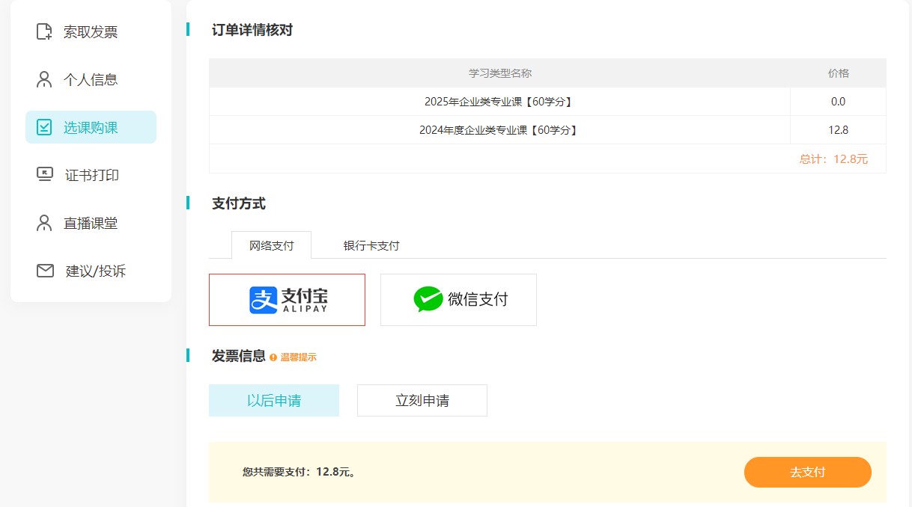This screenshot has height=507, width=912.
Task: Click the suggestion/complaint envelope icon
Action: tap(45, 271)
